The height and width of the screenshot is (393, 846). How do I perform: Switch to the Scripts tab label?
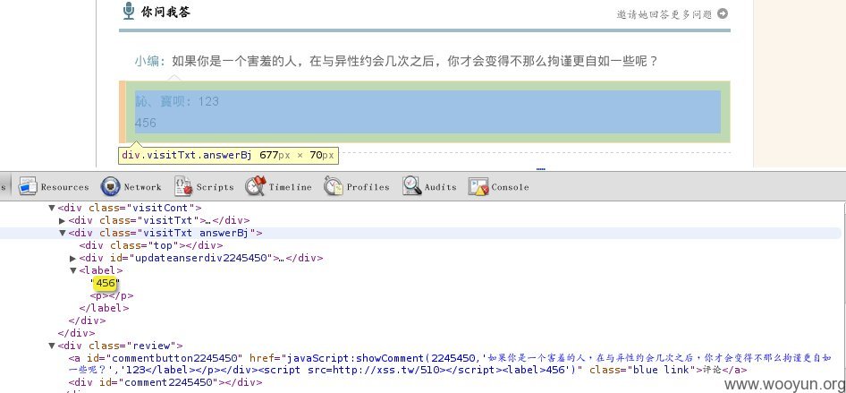pyautogui.click(x=215, y=187)
